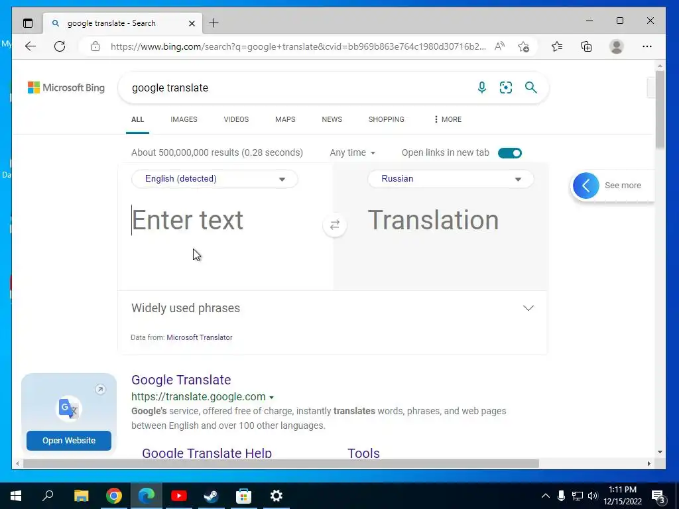The image size is (679, 509).
Task: Open the YouTube taskbar icon
Action: [179, 496]
